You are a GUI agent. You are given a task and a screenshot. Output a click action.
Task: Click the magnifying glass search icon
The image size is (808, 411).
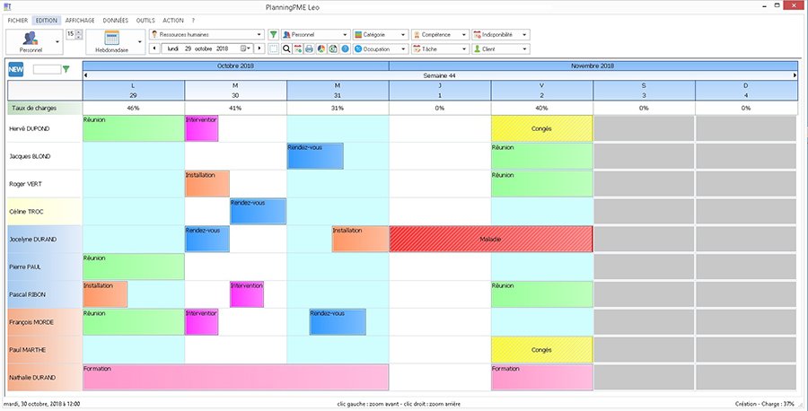pyautogui.click(x=286, y=49)
